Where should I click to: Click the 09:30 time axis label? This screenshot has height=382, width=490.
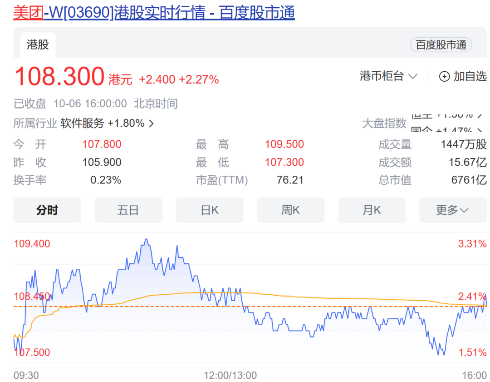pos(26,375)
